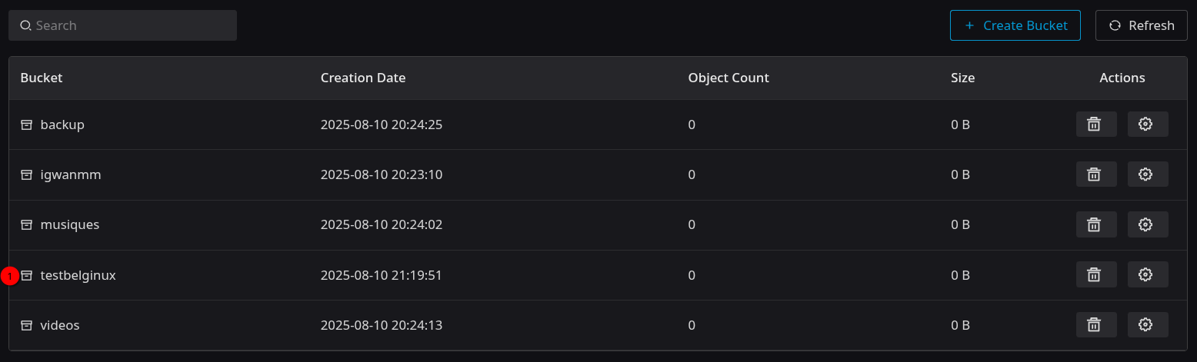Sort by Object Count column header
This screenshot has height=362, width=1197.
(x=729, y=78)
